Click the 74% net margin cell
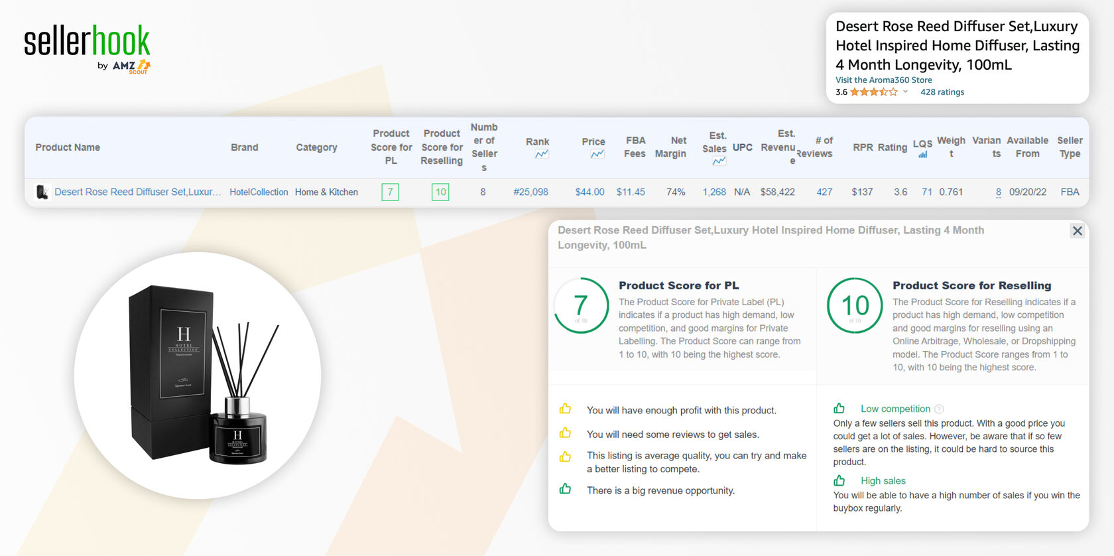 (676, 192)
